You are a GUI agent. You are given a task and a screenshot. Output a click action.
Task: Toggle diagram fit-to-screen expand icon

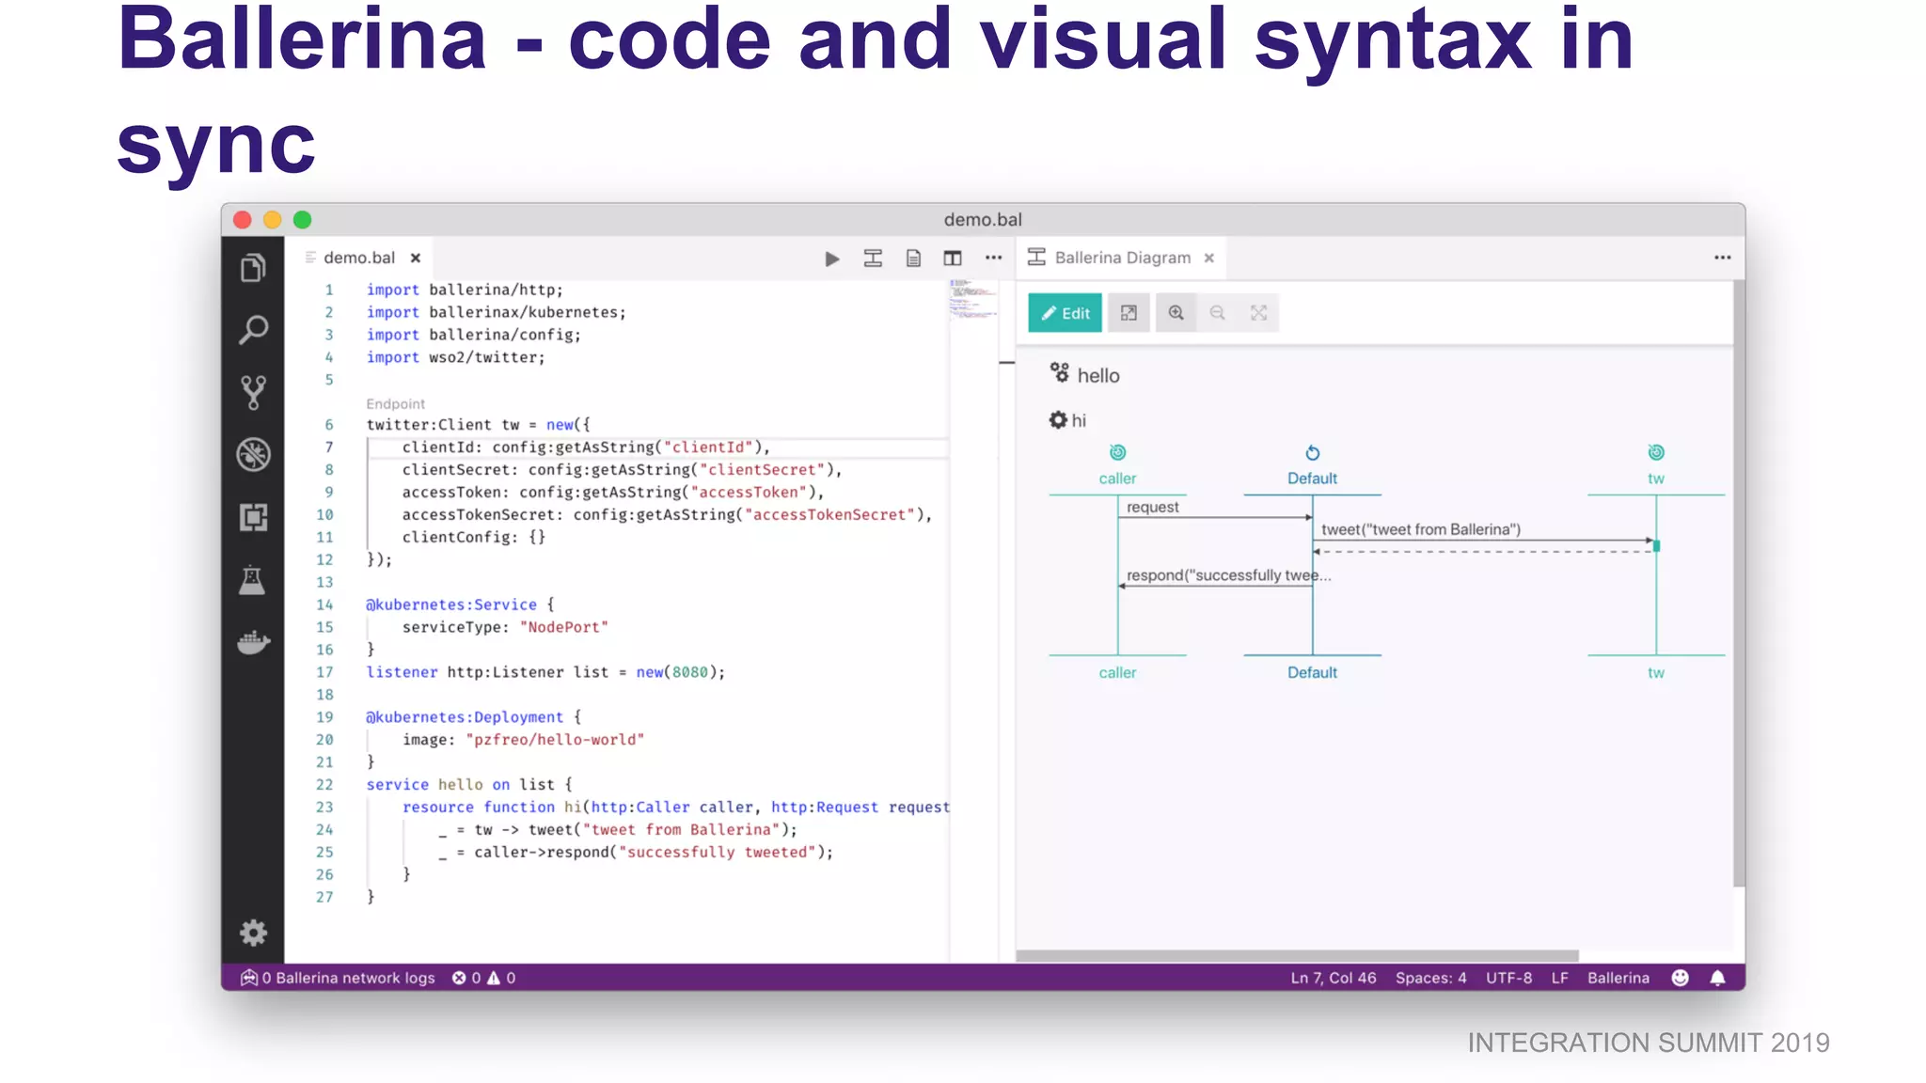[x=1258, y=313]
